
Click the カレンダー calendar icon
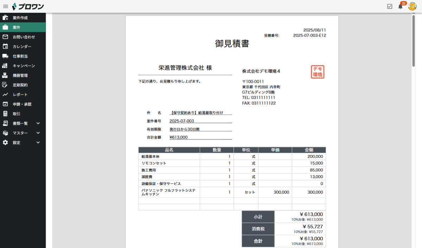(5, 46)
